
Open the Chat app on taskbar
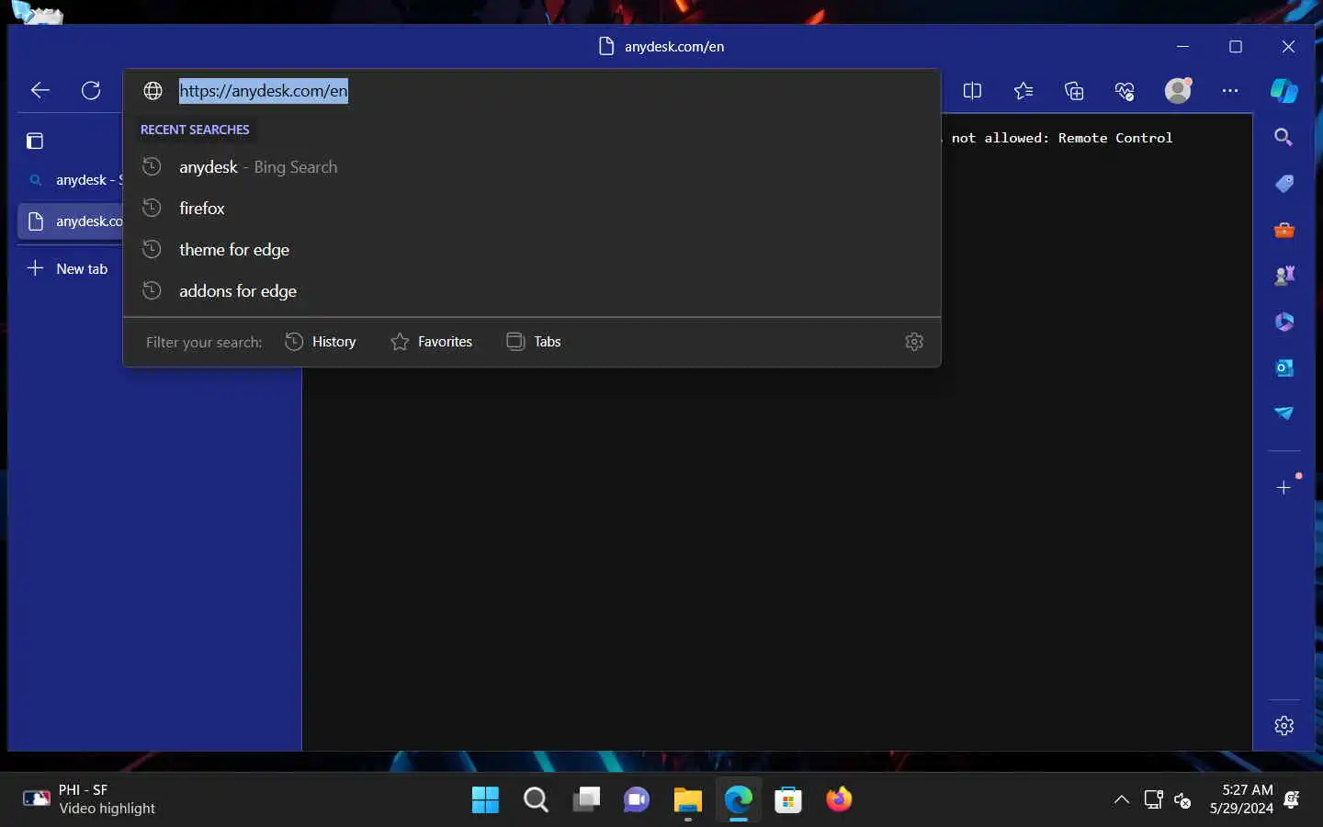637,799
